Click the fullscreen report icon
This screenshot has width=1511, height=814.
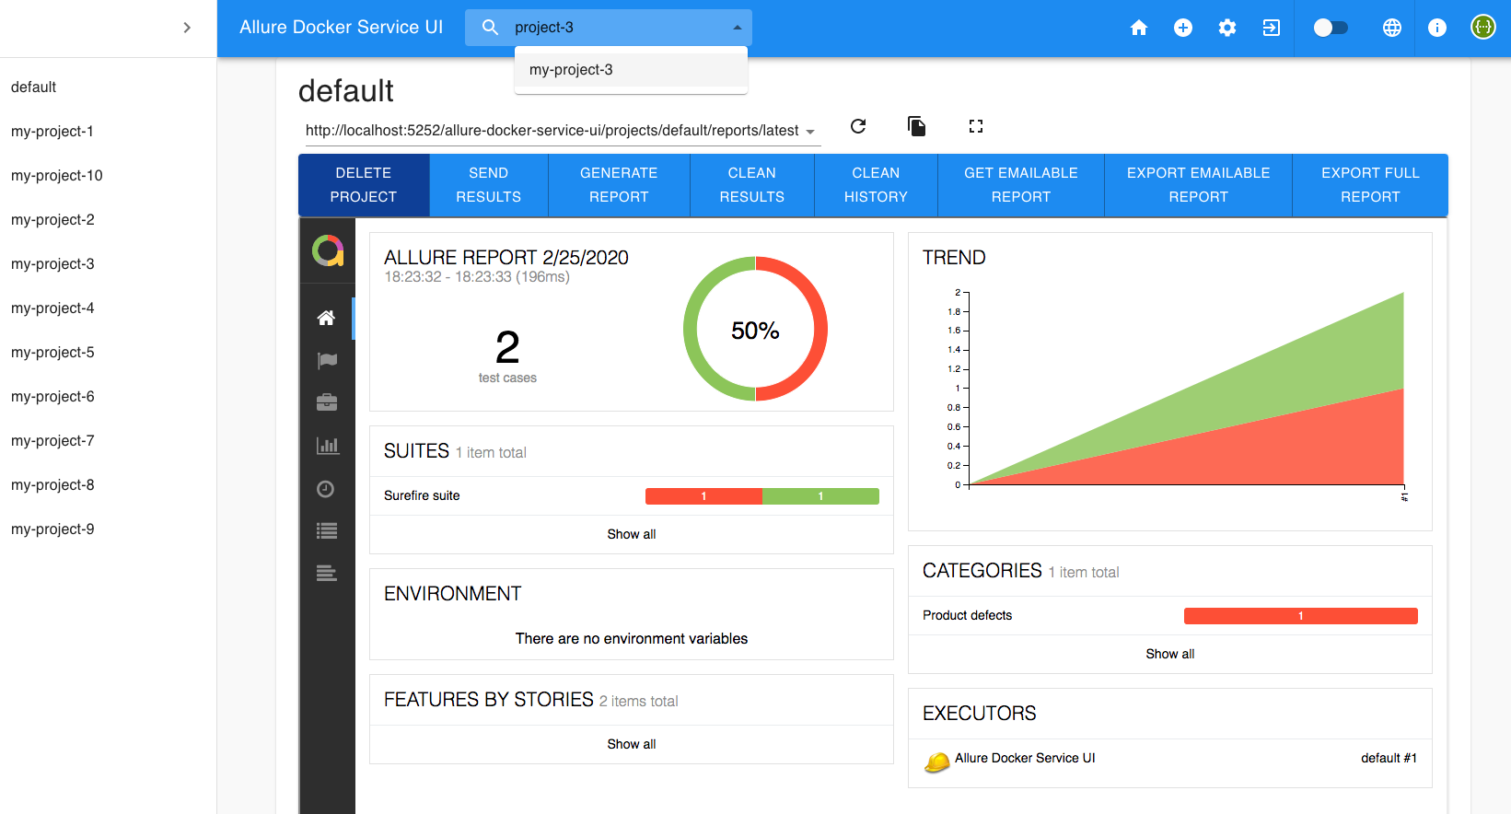tap(976, 126)
